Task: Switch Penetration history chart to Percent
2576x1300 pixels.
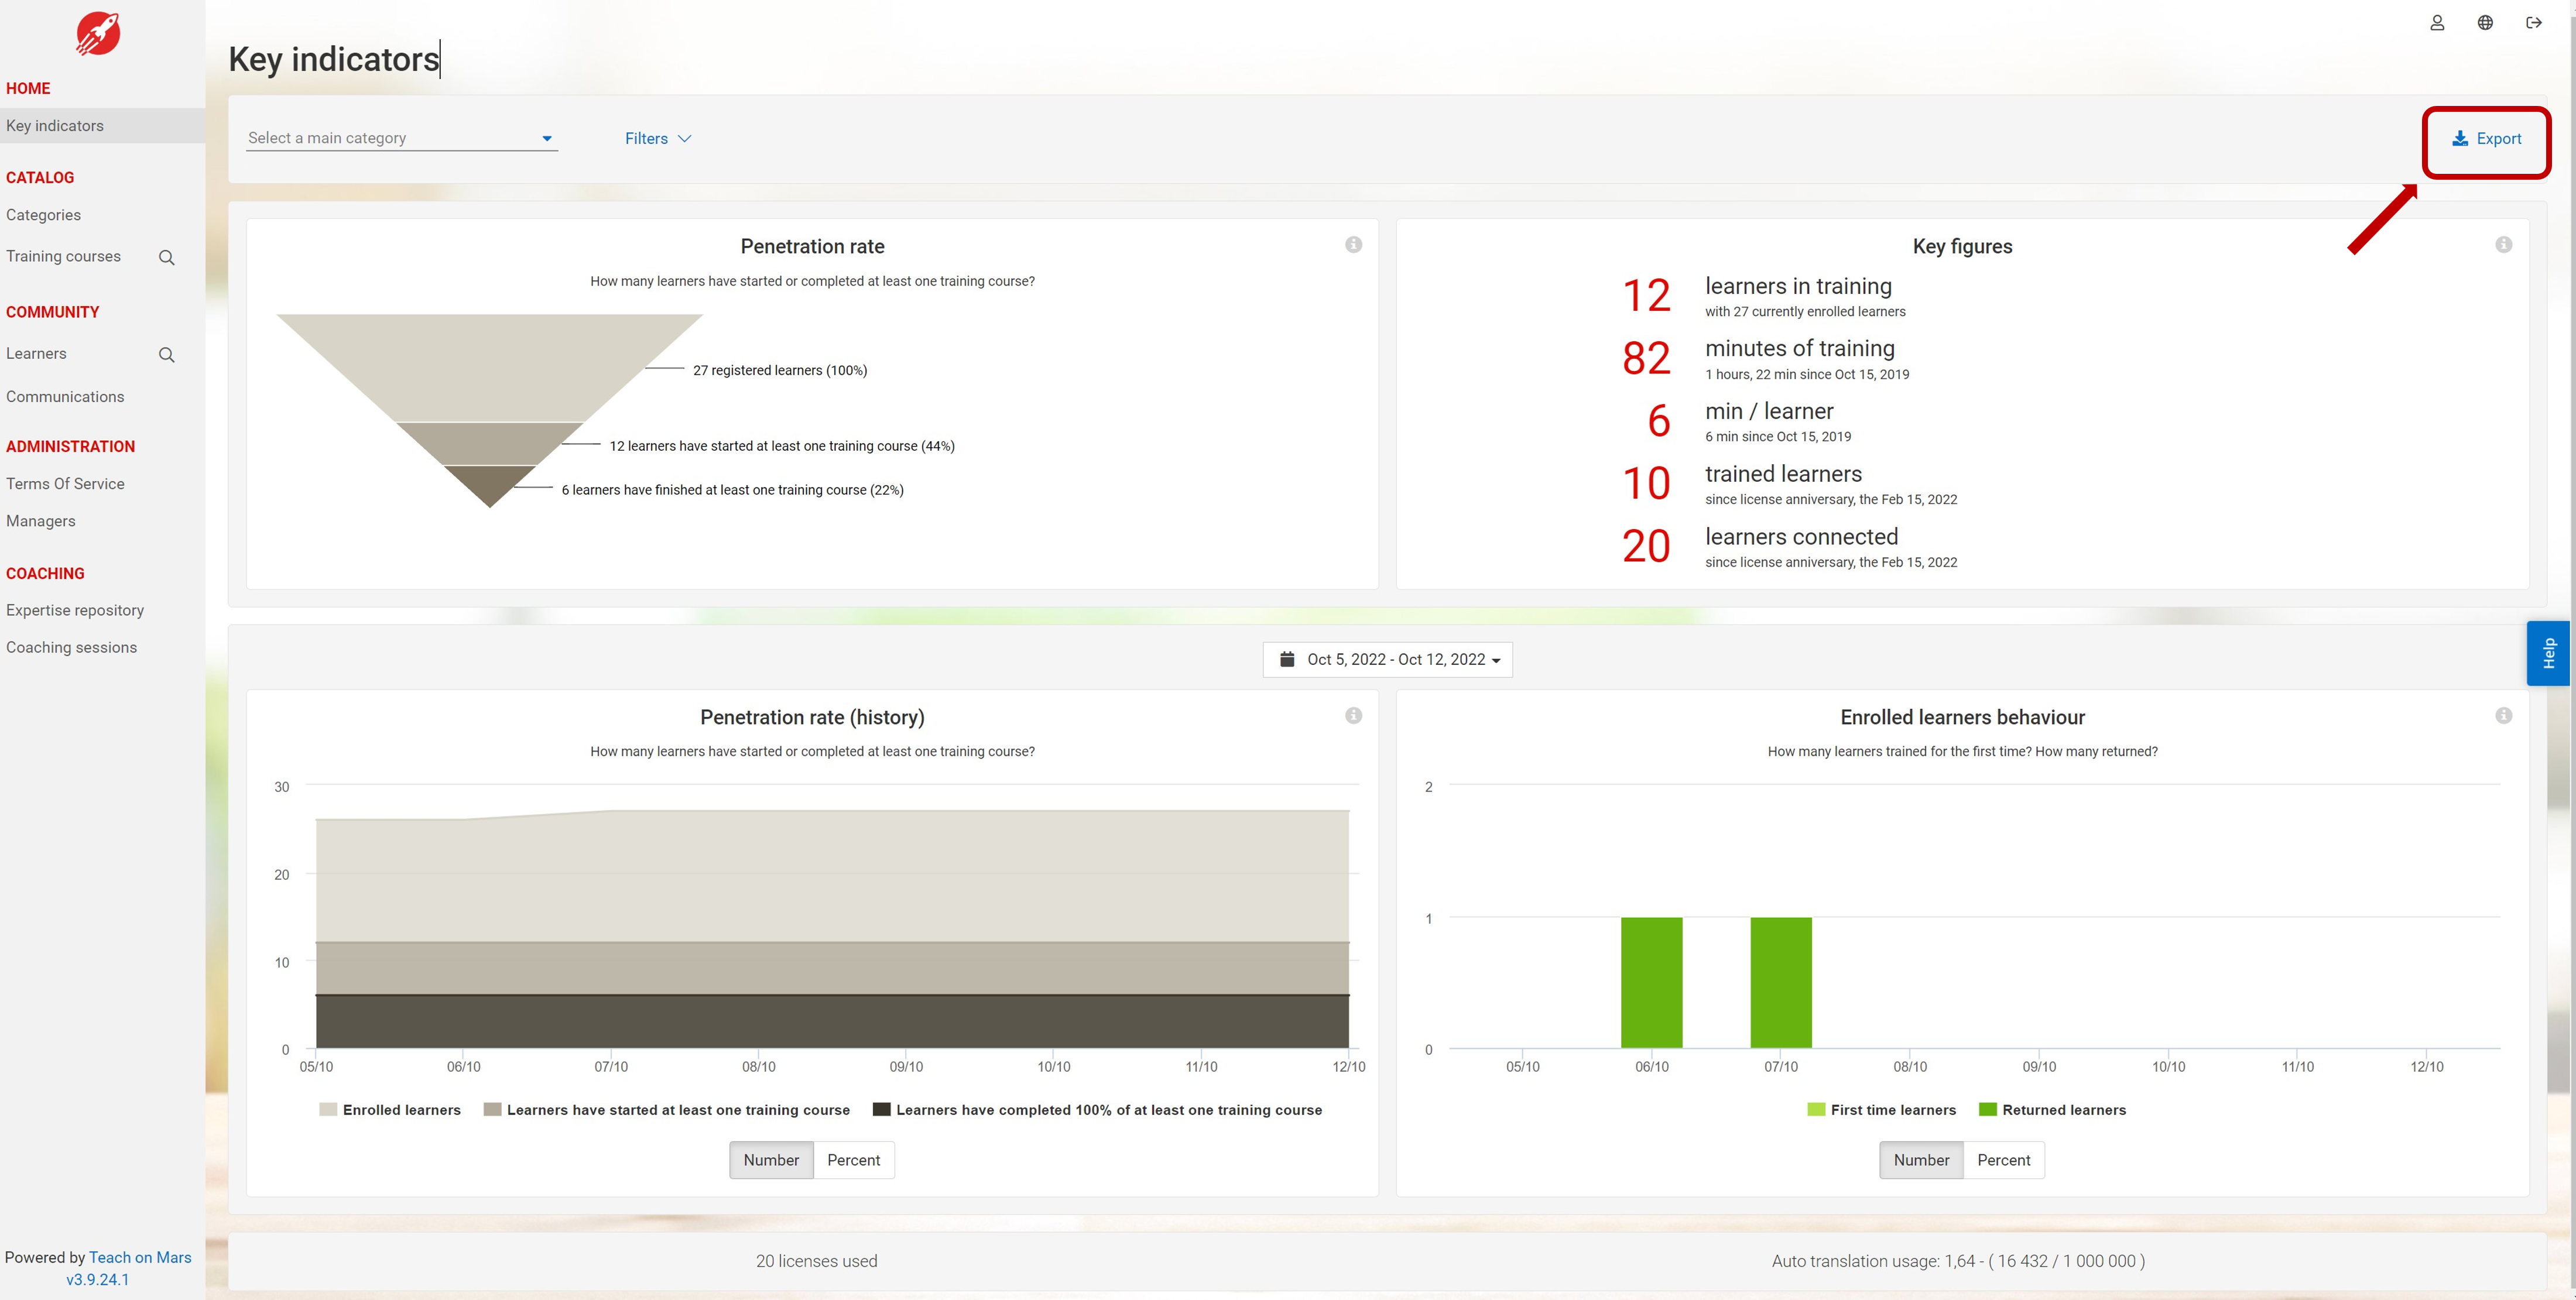Action: [x=853, y=1160]
